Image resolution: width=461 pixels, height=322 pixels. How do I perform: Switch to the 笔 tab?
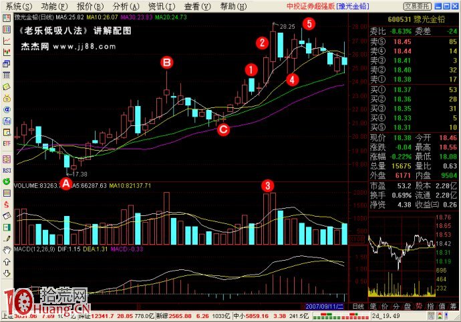(373, 307)
